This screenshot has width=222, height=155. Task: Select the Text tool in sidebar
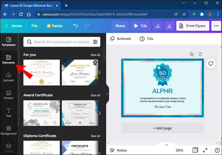pyautogui.click(x=9, y=112)
